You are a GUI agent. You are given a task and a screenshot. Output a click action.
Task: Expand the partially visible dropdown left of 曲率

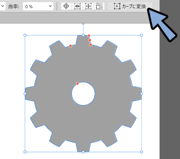(3, 6)
